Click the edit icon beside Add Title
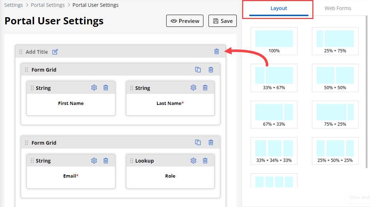370x207 pixels. click(x=55, y=52)
